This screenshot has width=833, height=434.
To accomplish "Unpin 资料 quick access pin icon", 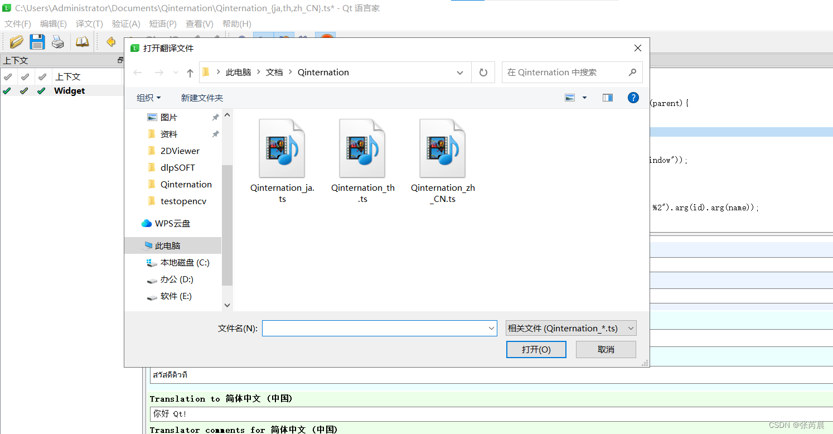I will [x=215, y=134].
